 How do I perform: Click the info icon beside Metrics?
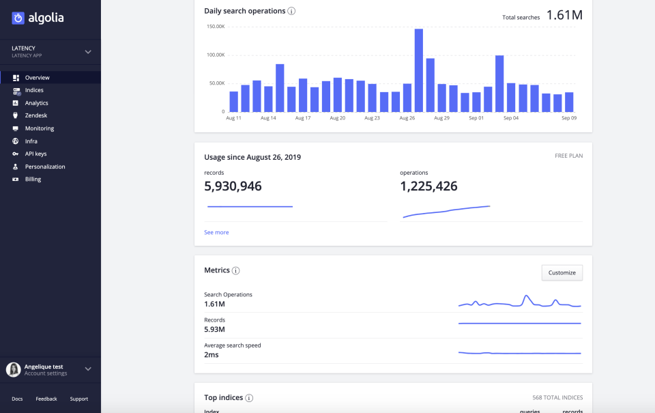[x=235, y=270]
